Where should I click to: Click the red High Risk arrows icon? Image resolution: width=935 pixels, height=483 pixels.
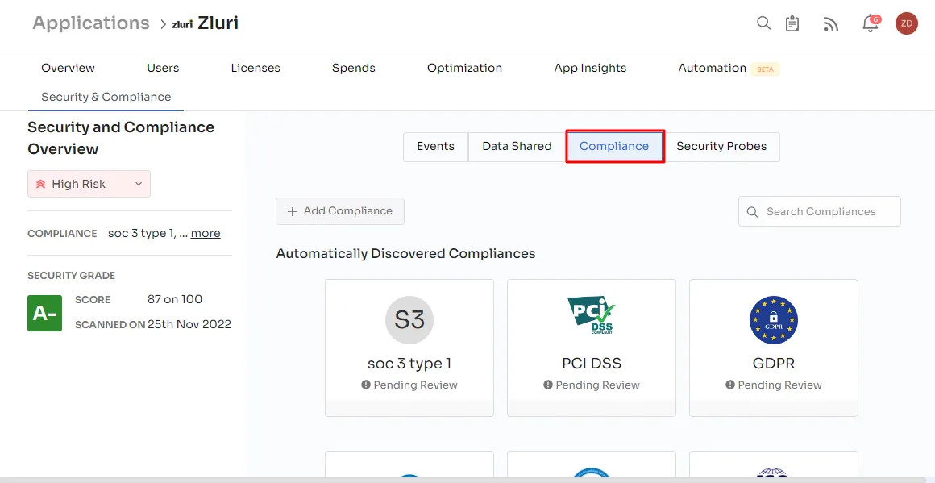(40, 185)
